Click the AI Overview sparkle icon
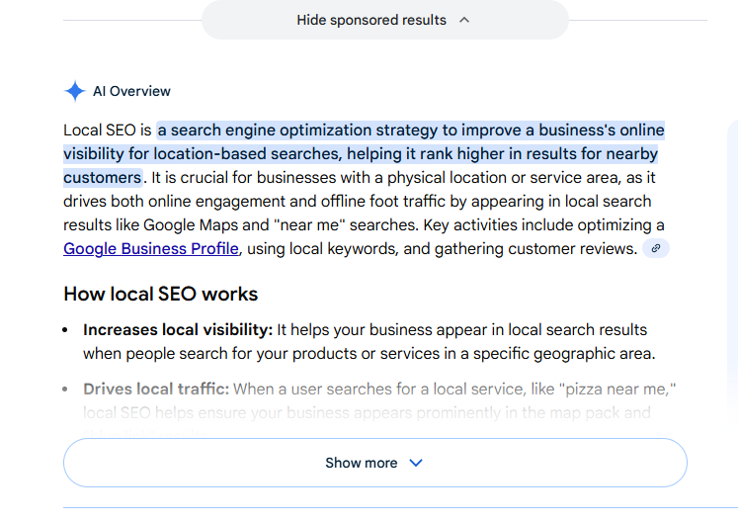Viewport: 738px width, 521px height. point(75,92)
